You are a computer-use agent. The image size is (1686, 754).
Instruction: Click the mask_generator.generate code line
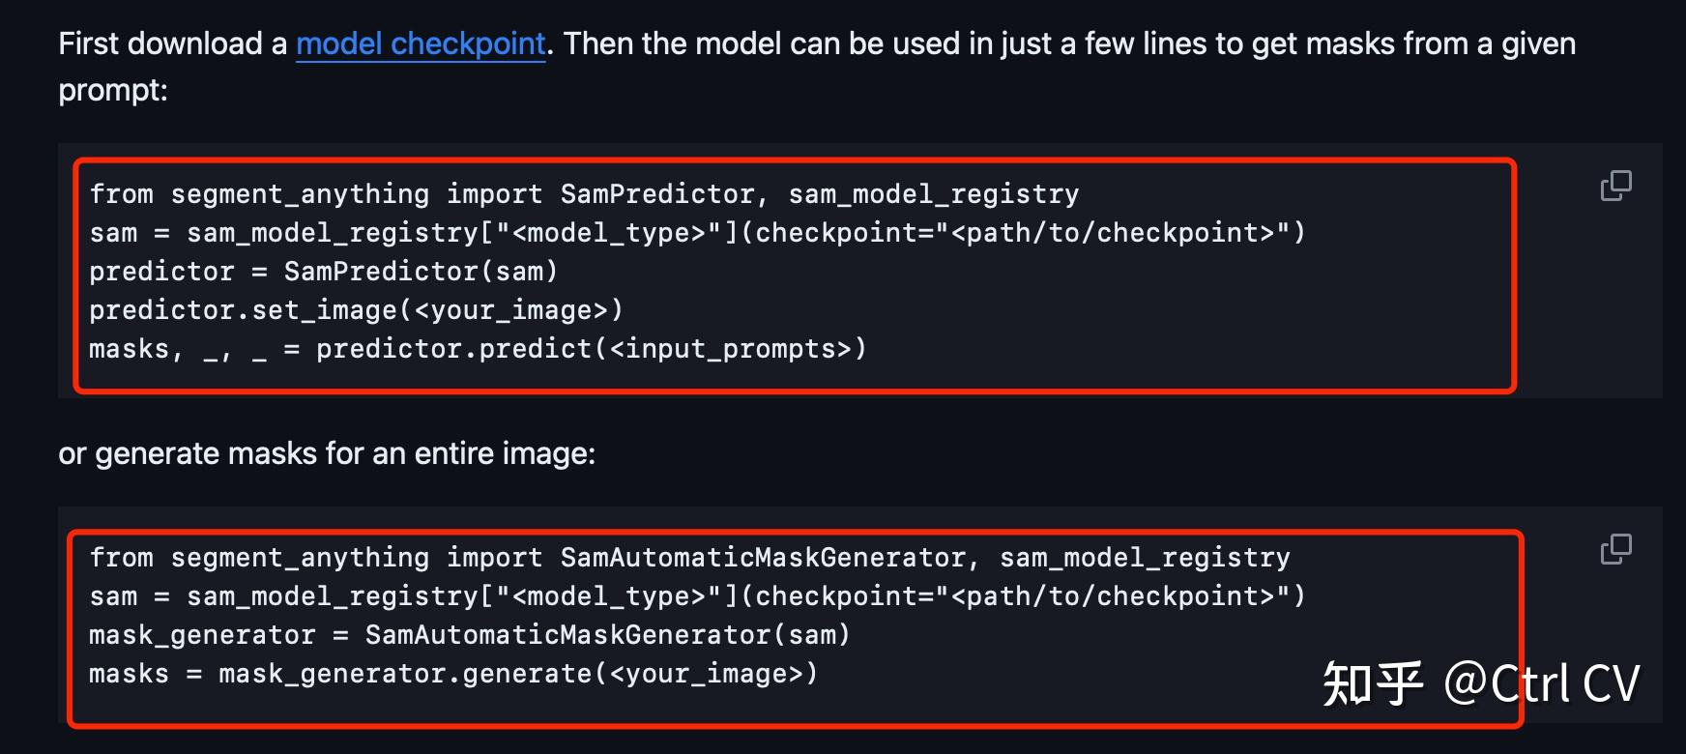[x=452, y=674]
